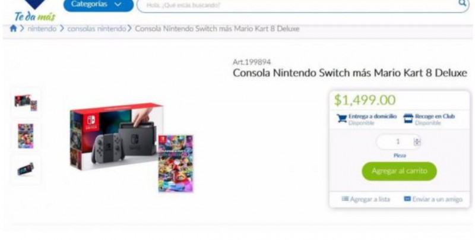Click the quantity stepper arrows
Image resolution: width=475 pixels, height=240 pixels.
coord(417,142)
